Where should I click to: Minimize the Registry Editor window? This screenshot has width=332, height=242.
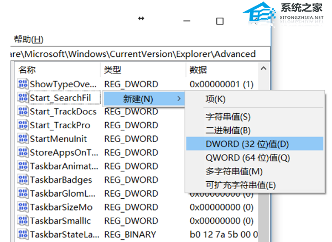pyautogui.click(x=186, y=21)
